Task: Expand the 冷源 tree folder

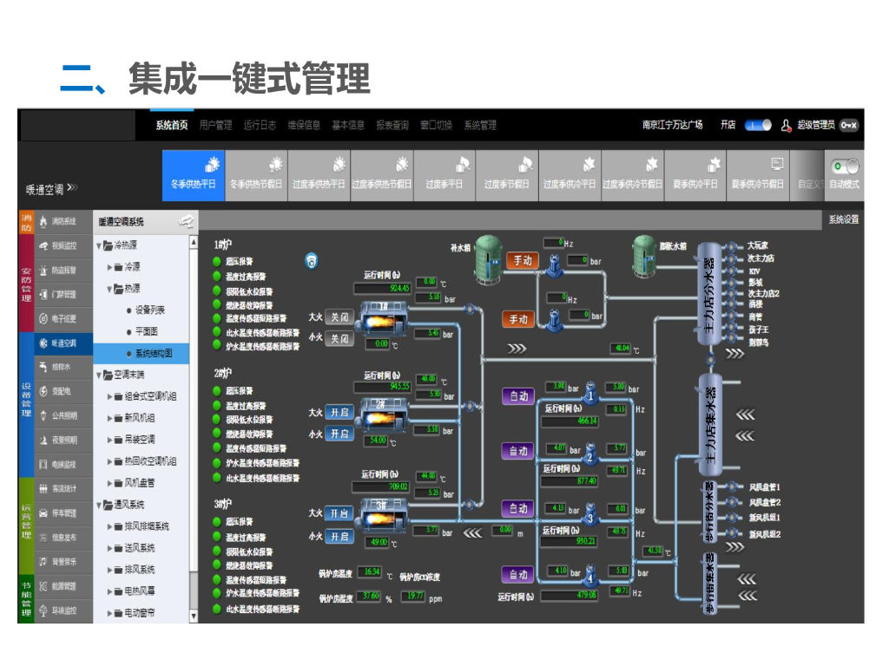Action: click(x=110, y=267)
